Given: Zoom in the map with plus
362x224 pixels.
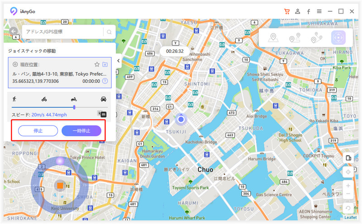Looking at the screenshot, I should click(x=348, y=186).
